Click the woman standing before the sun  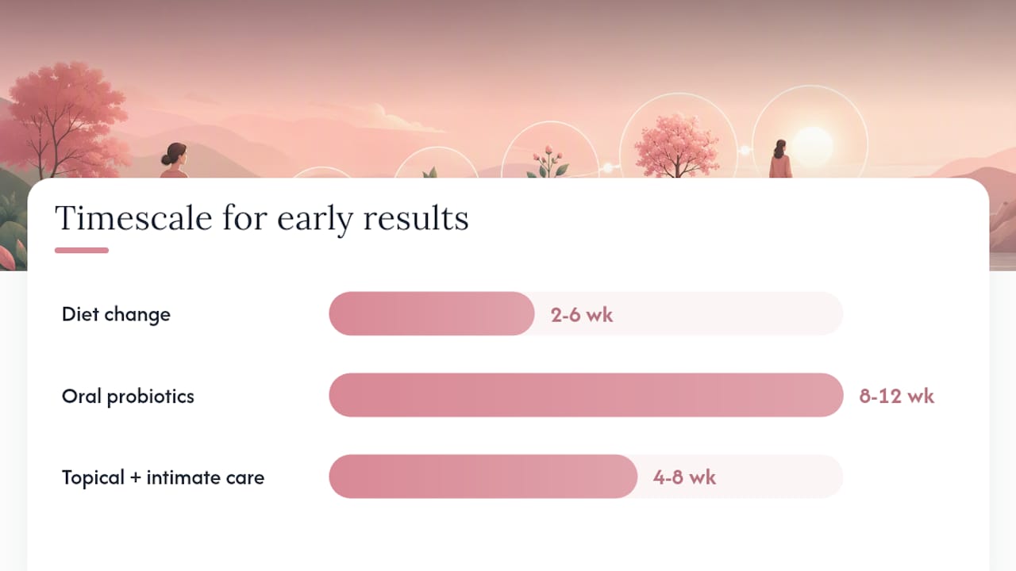(780, 159)
